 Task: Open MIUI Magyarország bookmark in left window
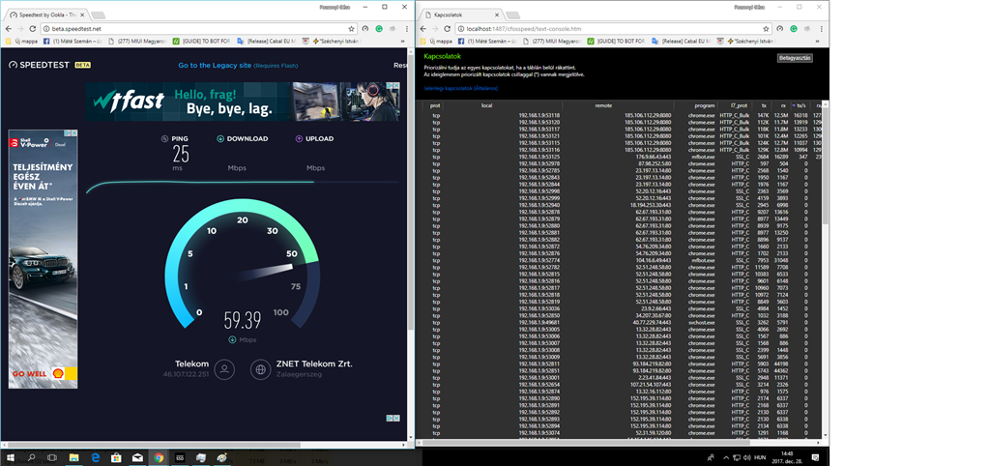click(137, 41)
